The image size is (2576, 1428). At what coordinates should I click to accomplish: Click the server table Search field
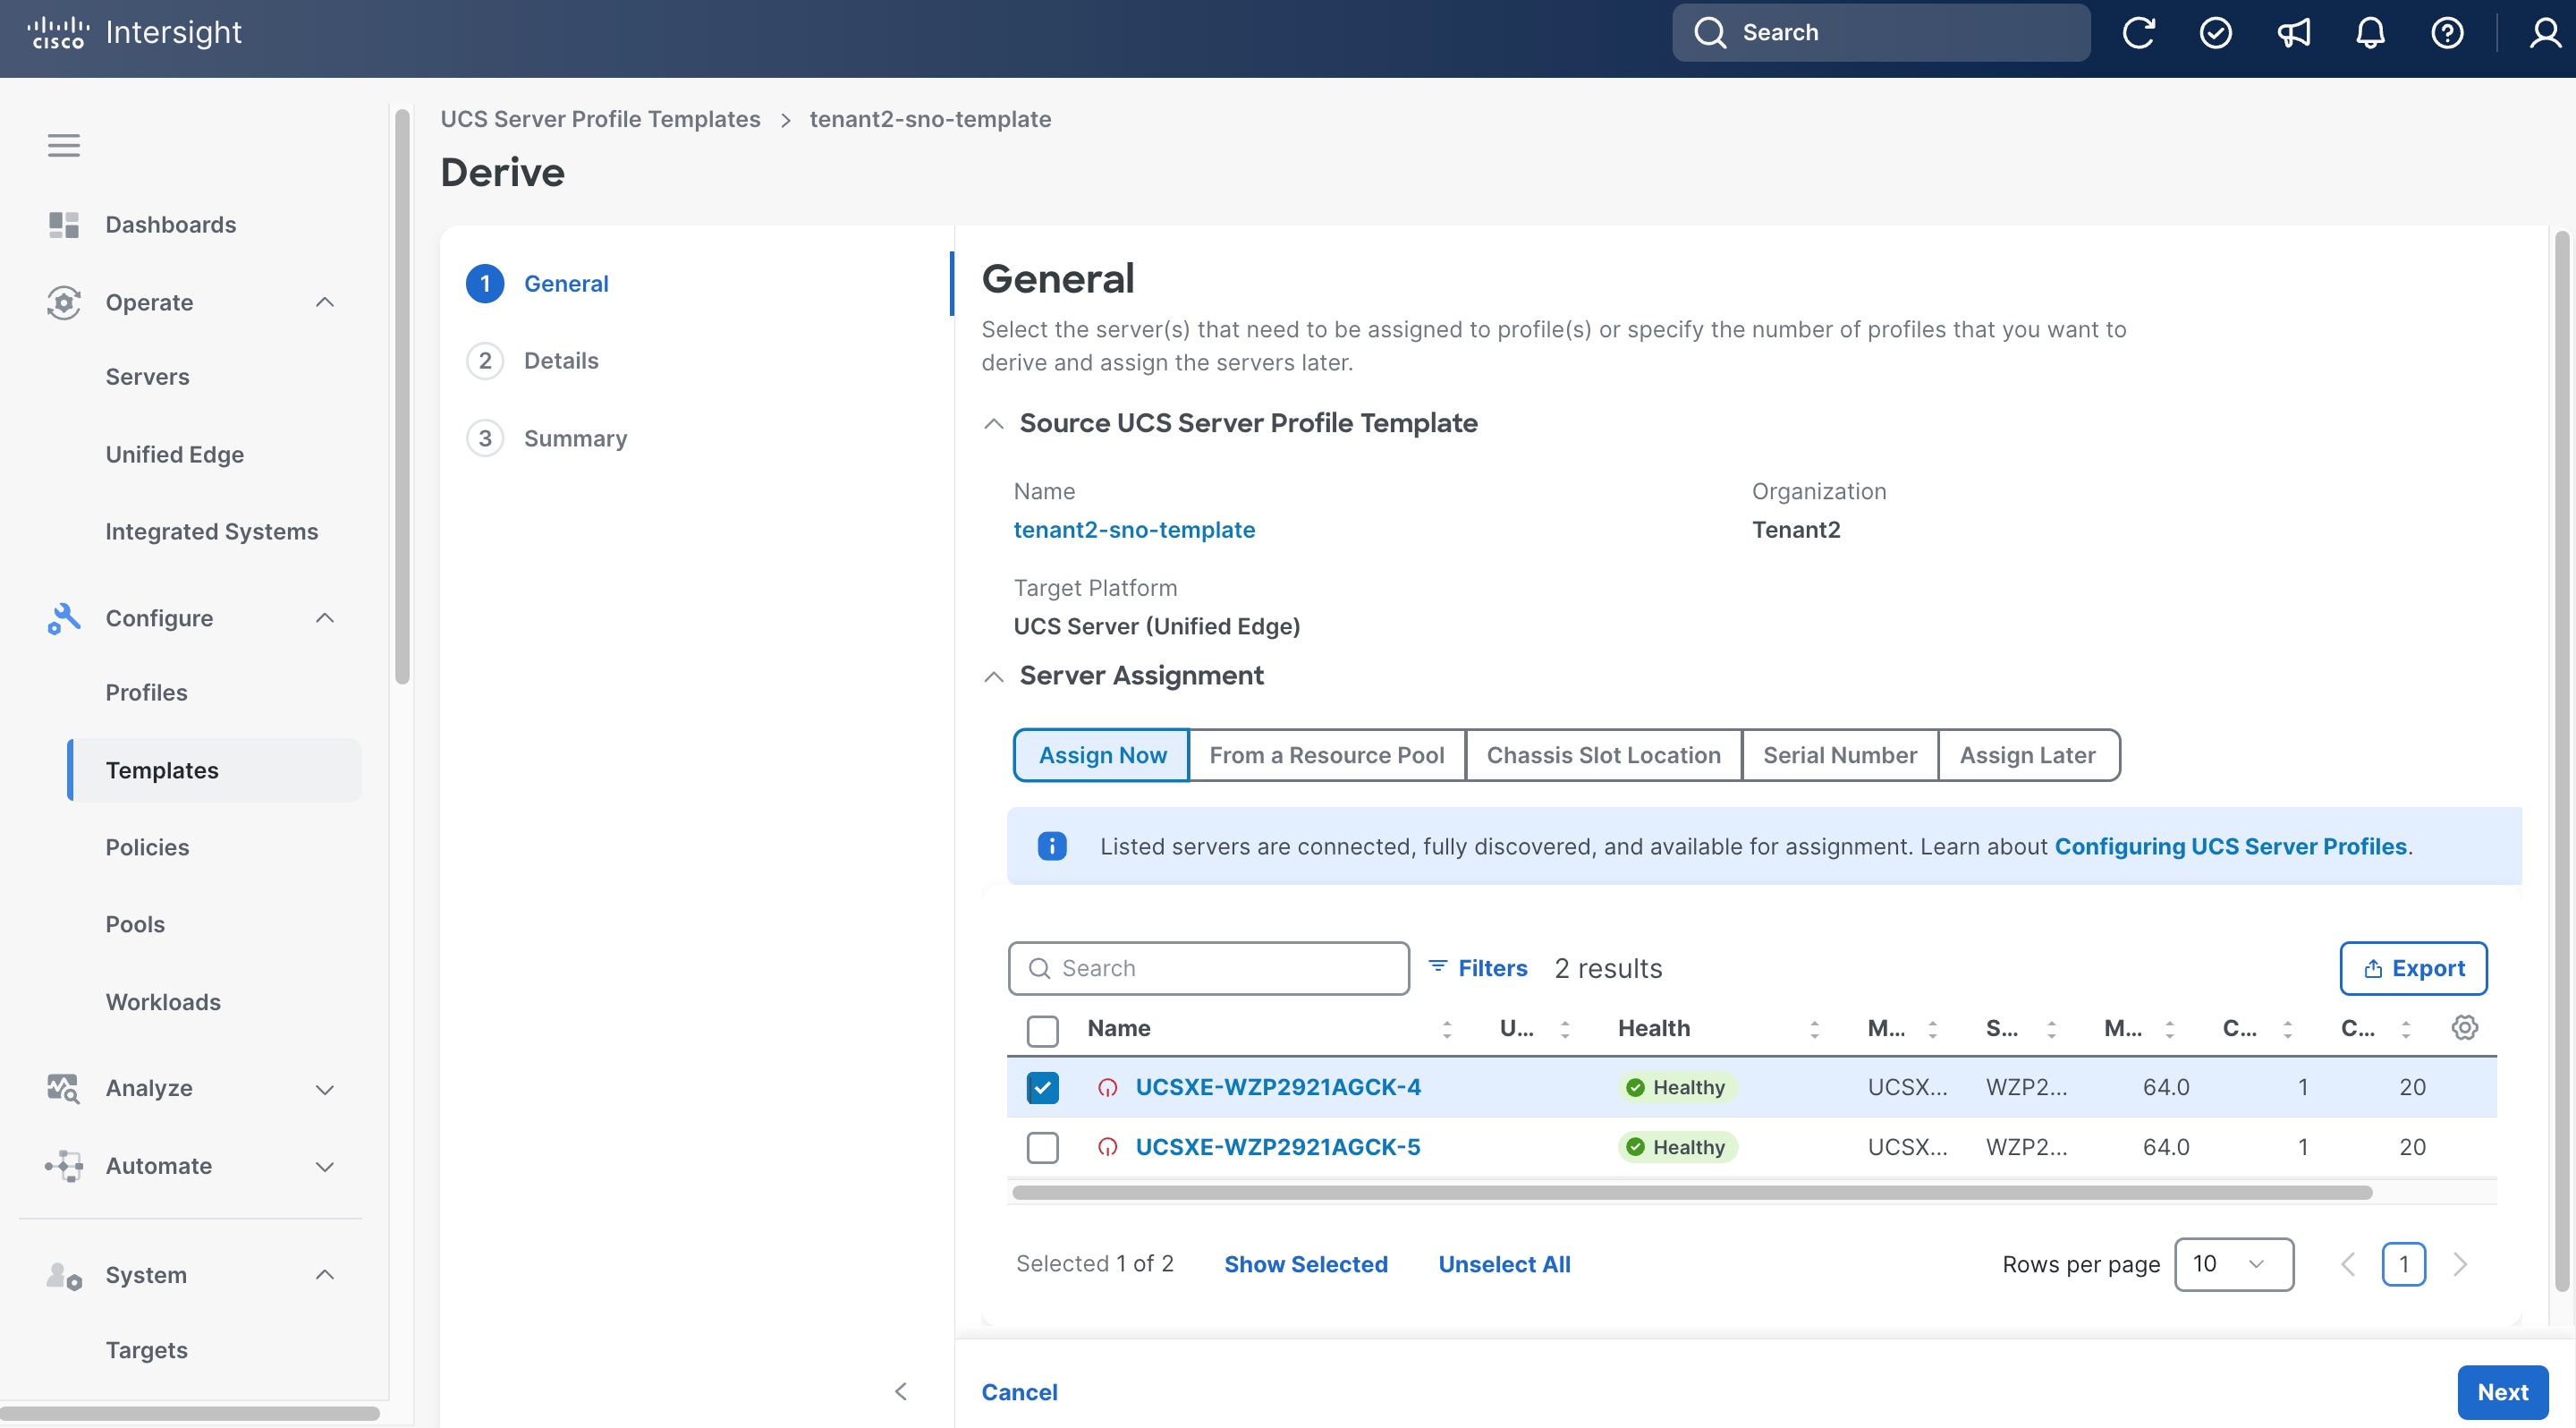[1208, 968]
